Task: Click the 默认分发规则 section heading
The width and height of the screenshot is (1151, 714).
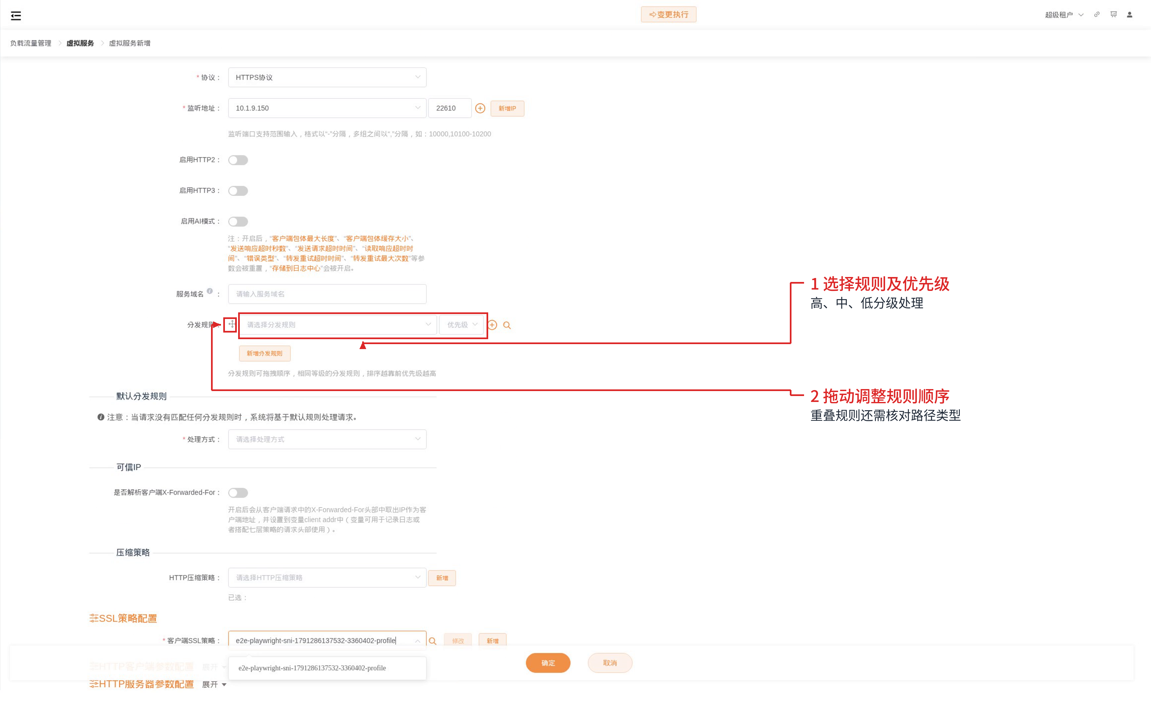Action: (141, 396)
